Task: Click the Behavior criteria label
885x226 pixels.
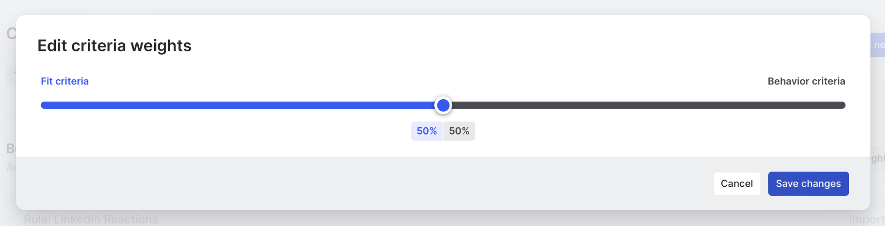Action: (806, 81)
